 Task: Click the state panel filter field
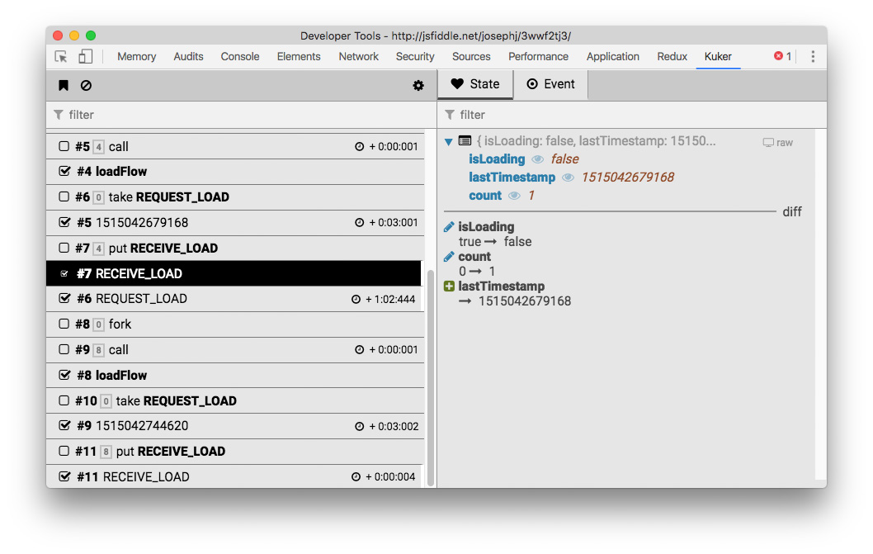(x=632, y=115)
